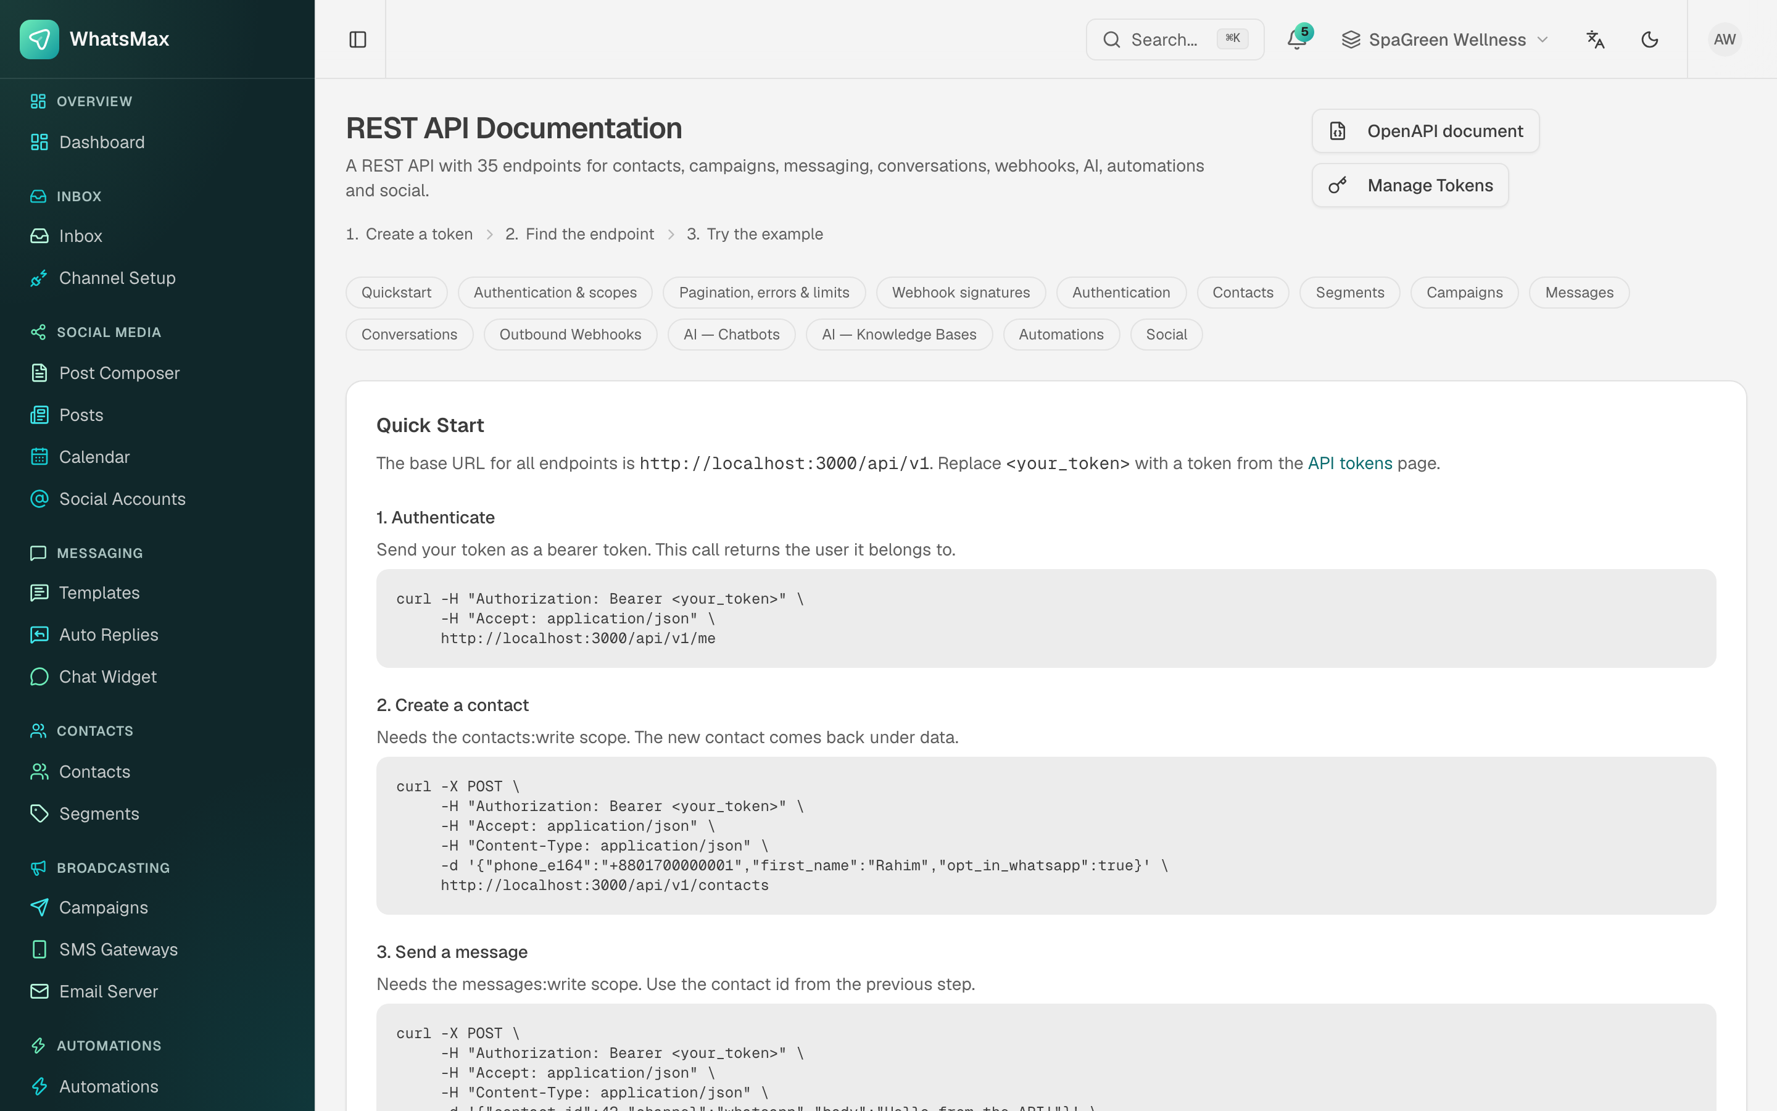
Task: Follow the API tokens link
Action: (x=1349, y=463)
